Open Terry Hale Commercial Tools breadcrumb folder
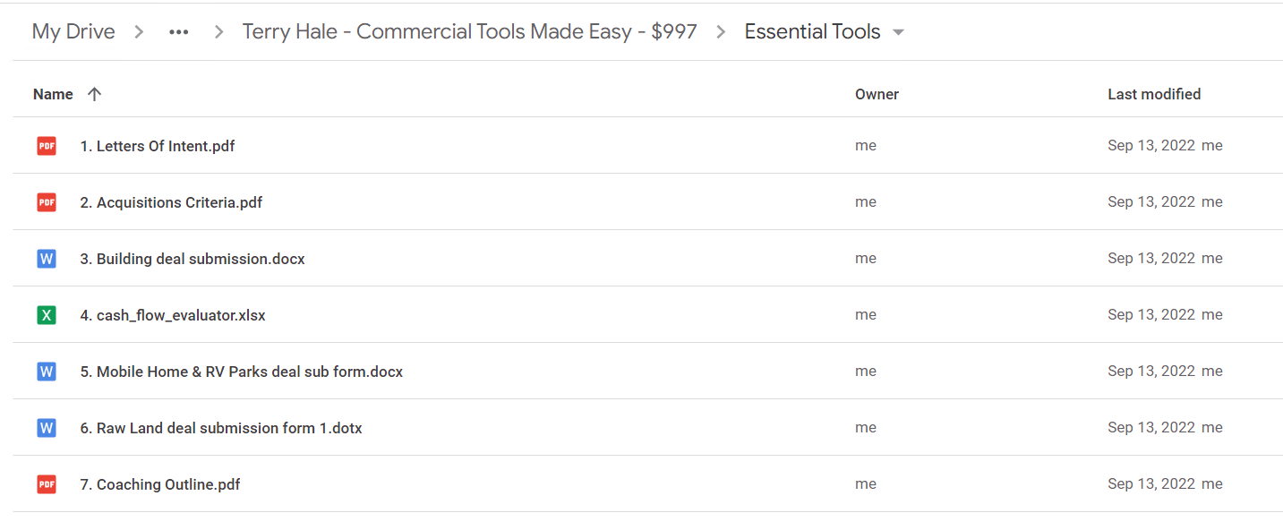Image resolution: width=1283 pixels, height=530 pixels. click(x=470, y=32)
